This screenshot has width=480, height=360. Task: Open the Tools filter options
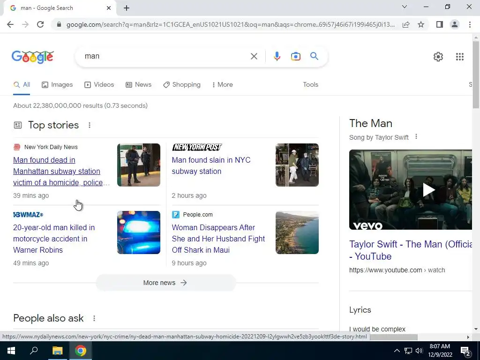(x=310, y=85)
